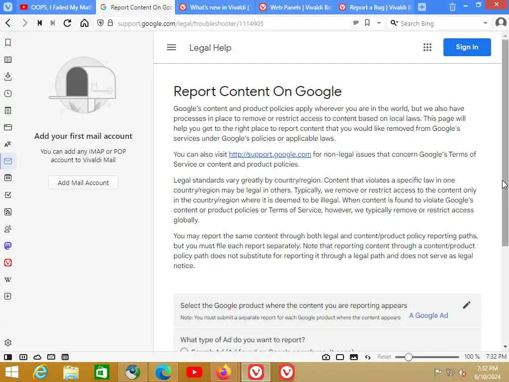Screen dimensions: 509x382
Task: Switch to Report a Bug tab
Action: pyautogui.click(x=374, y=7)
